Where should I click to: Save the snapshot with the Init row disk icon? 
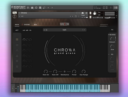tap(76, 16)
